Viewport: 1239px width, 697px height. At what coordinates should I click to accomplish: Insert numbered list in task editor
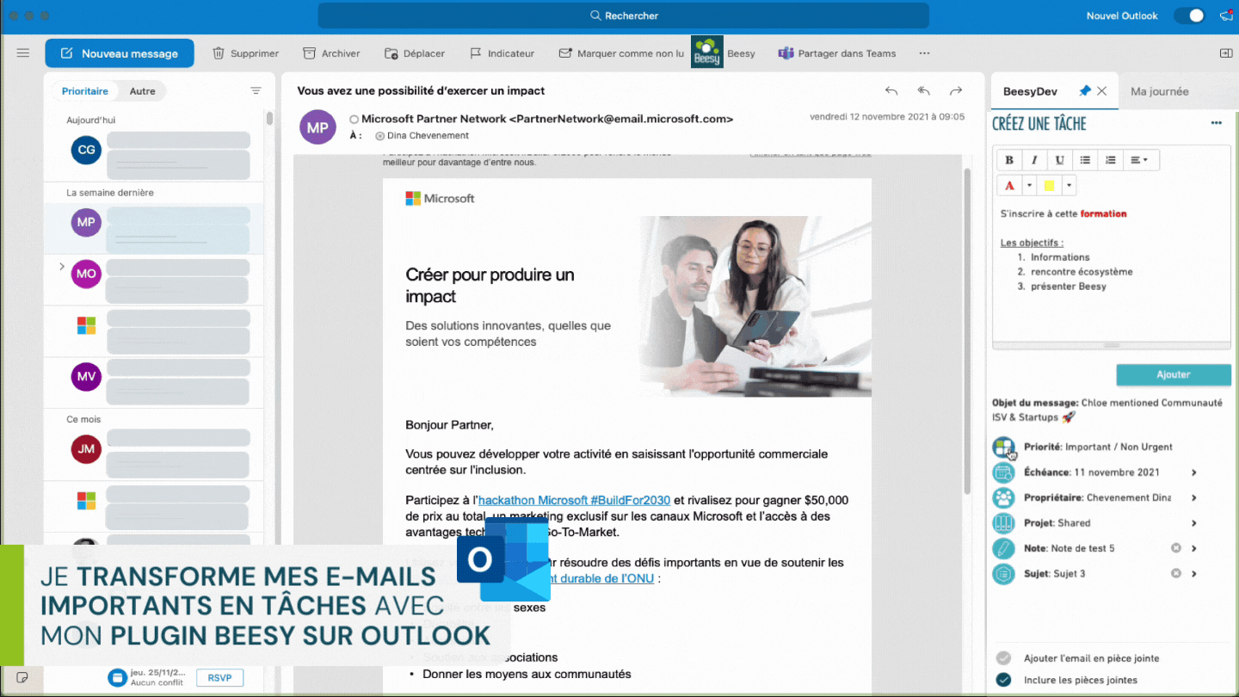click(x=1111, y=159)
